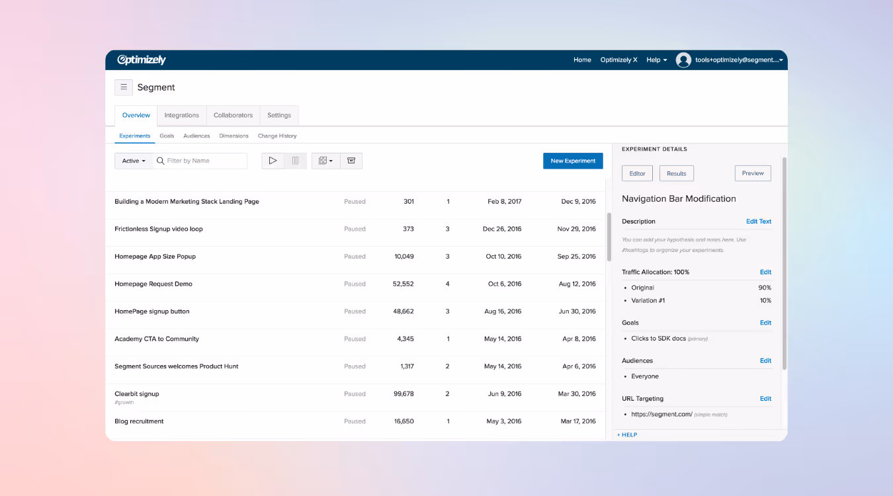The height and width of the screenshot is (496, 893).
Task: Select the Clearbit signup experiment
Action: point(137,393)
